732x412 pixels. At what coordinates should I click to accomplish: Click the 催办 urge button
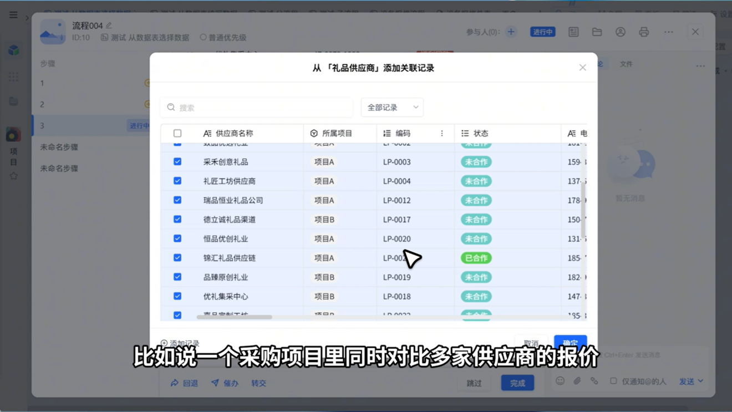point(225,383)
